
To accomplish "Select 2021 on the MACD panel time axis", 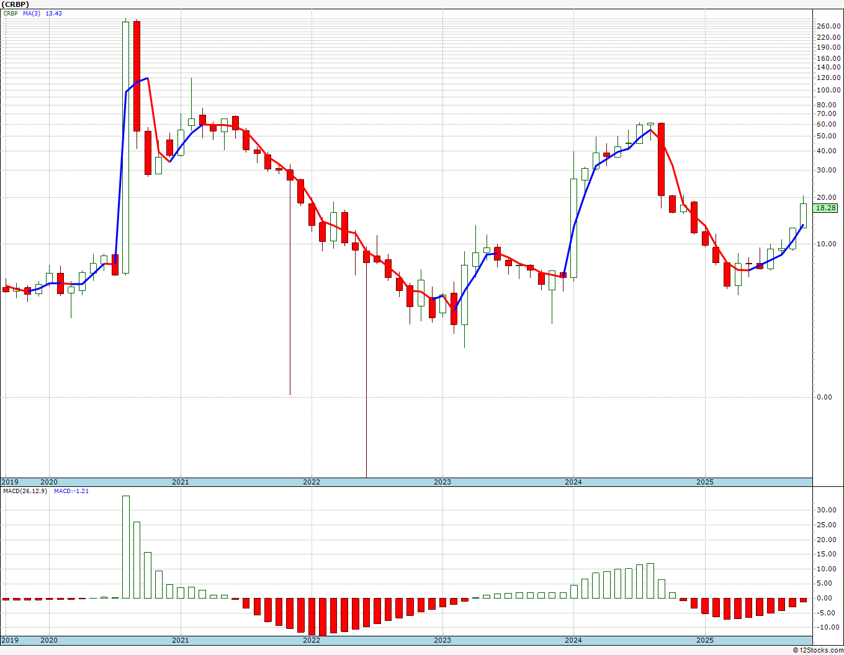I will [181, 640].
